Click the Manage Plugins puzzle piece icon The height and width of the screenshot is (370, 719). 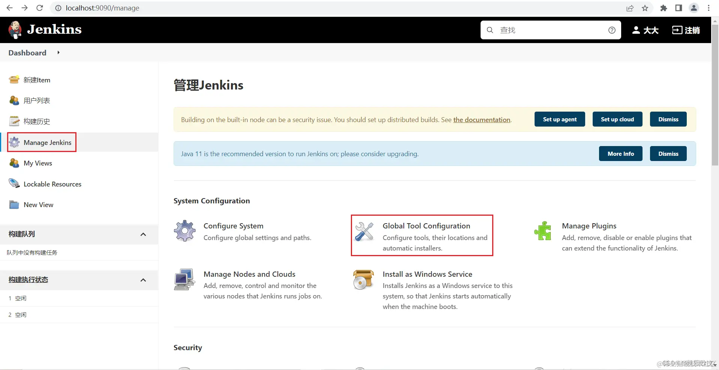pyautogui.click(x=543, y=231)
